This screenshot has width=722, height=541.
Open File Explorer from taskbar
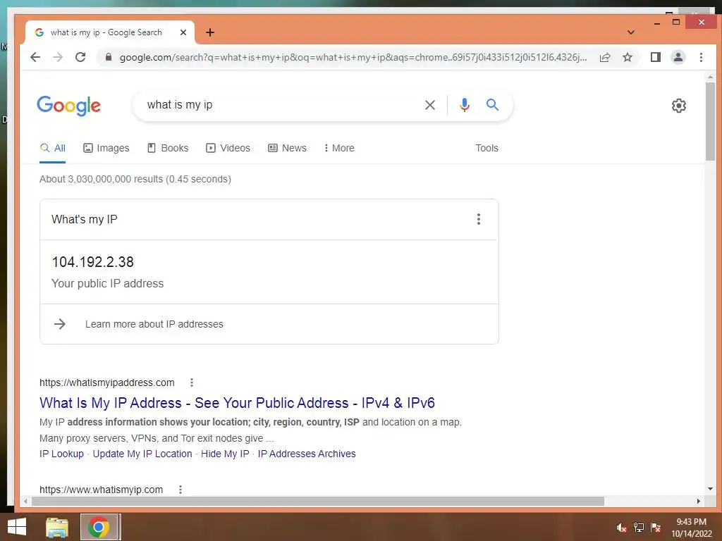56,527
